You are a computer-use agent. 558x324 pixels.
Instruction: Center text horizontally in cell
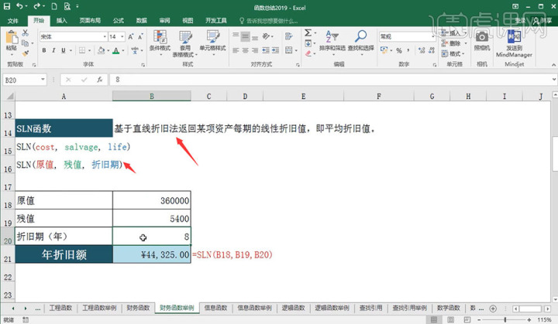click(245, 50)
